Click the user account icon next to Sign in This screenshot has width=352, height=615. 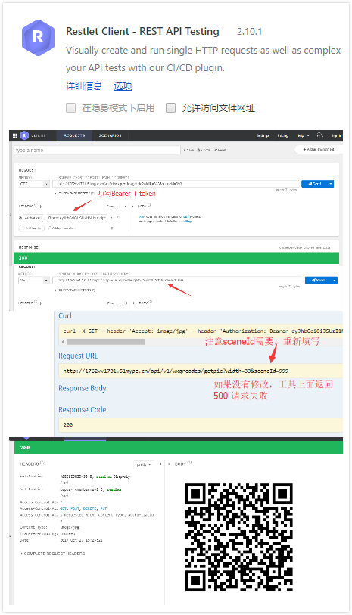tap(319, 135)
